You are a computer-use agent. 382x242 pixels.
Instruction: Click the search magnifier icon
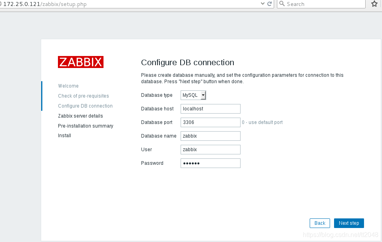click(x=282, y=4)
